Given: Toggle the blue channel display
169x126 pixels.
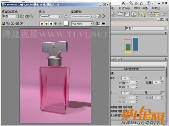Looking at the screenshot, I should pos(51,24).
